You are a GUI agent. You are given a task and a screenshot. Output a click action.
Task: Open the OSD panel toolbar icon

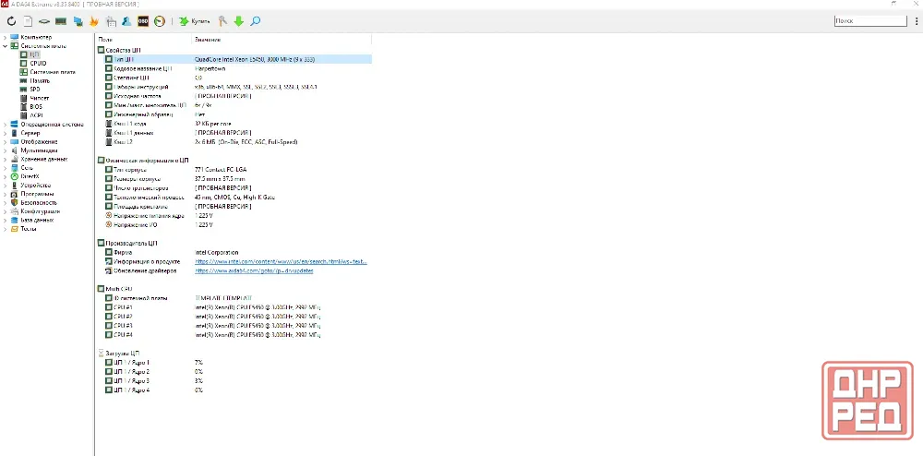click(143, 21)
